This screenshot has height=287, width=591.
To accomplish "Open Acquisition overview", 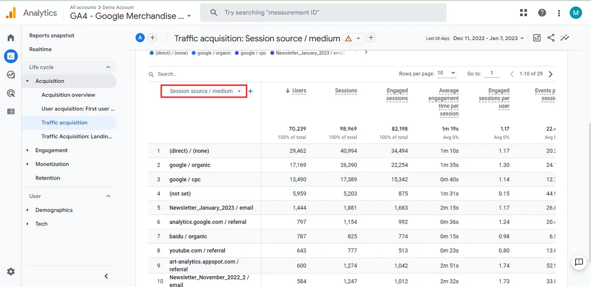I will [68, 95].
